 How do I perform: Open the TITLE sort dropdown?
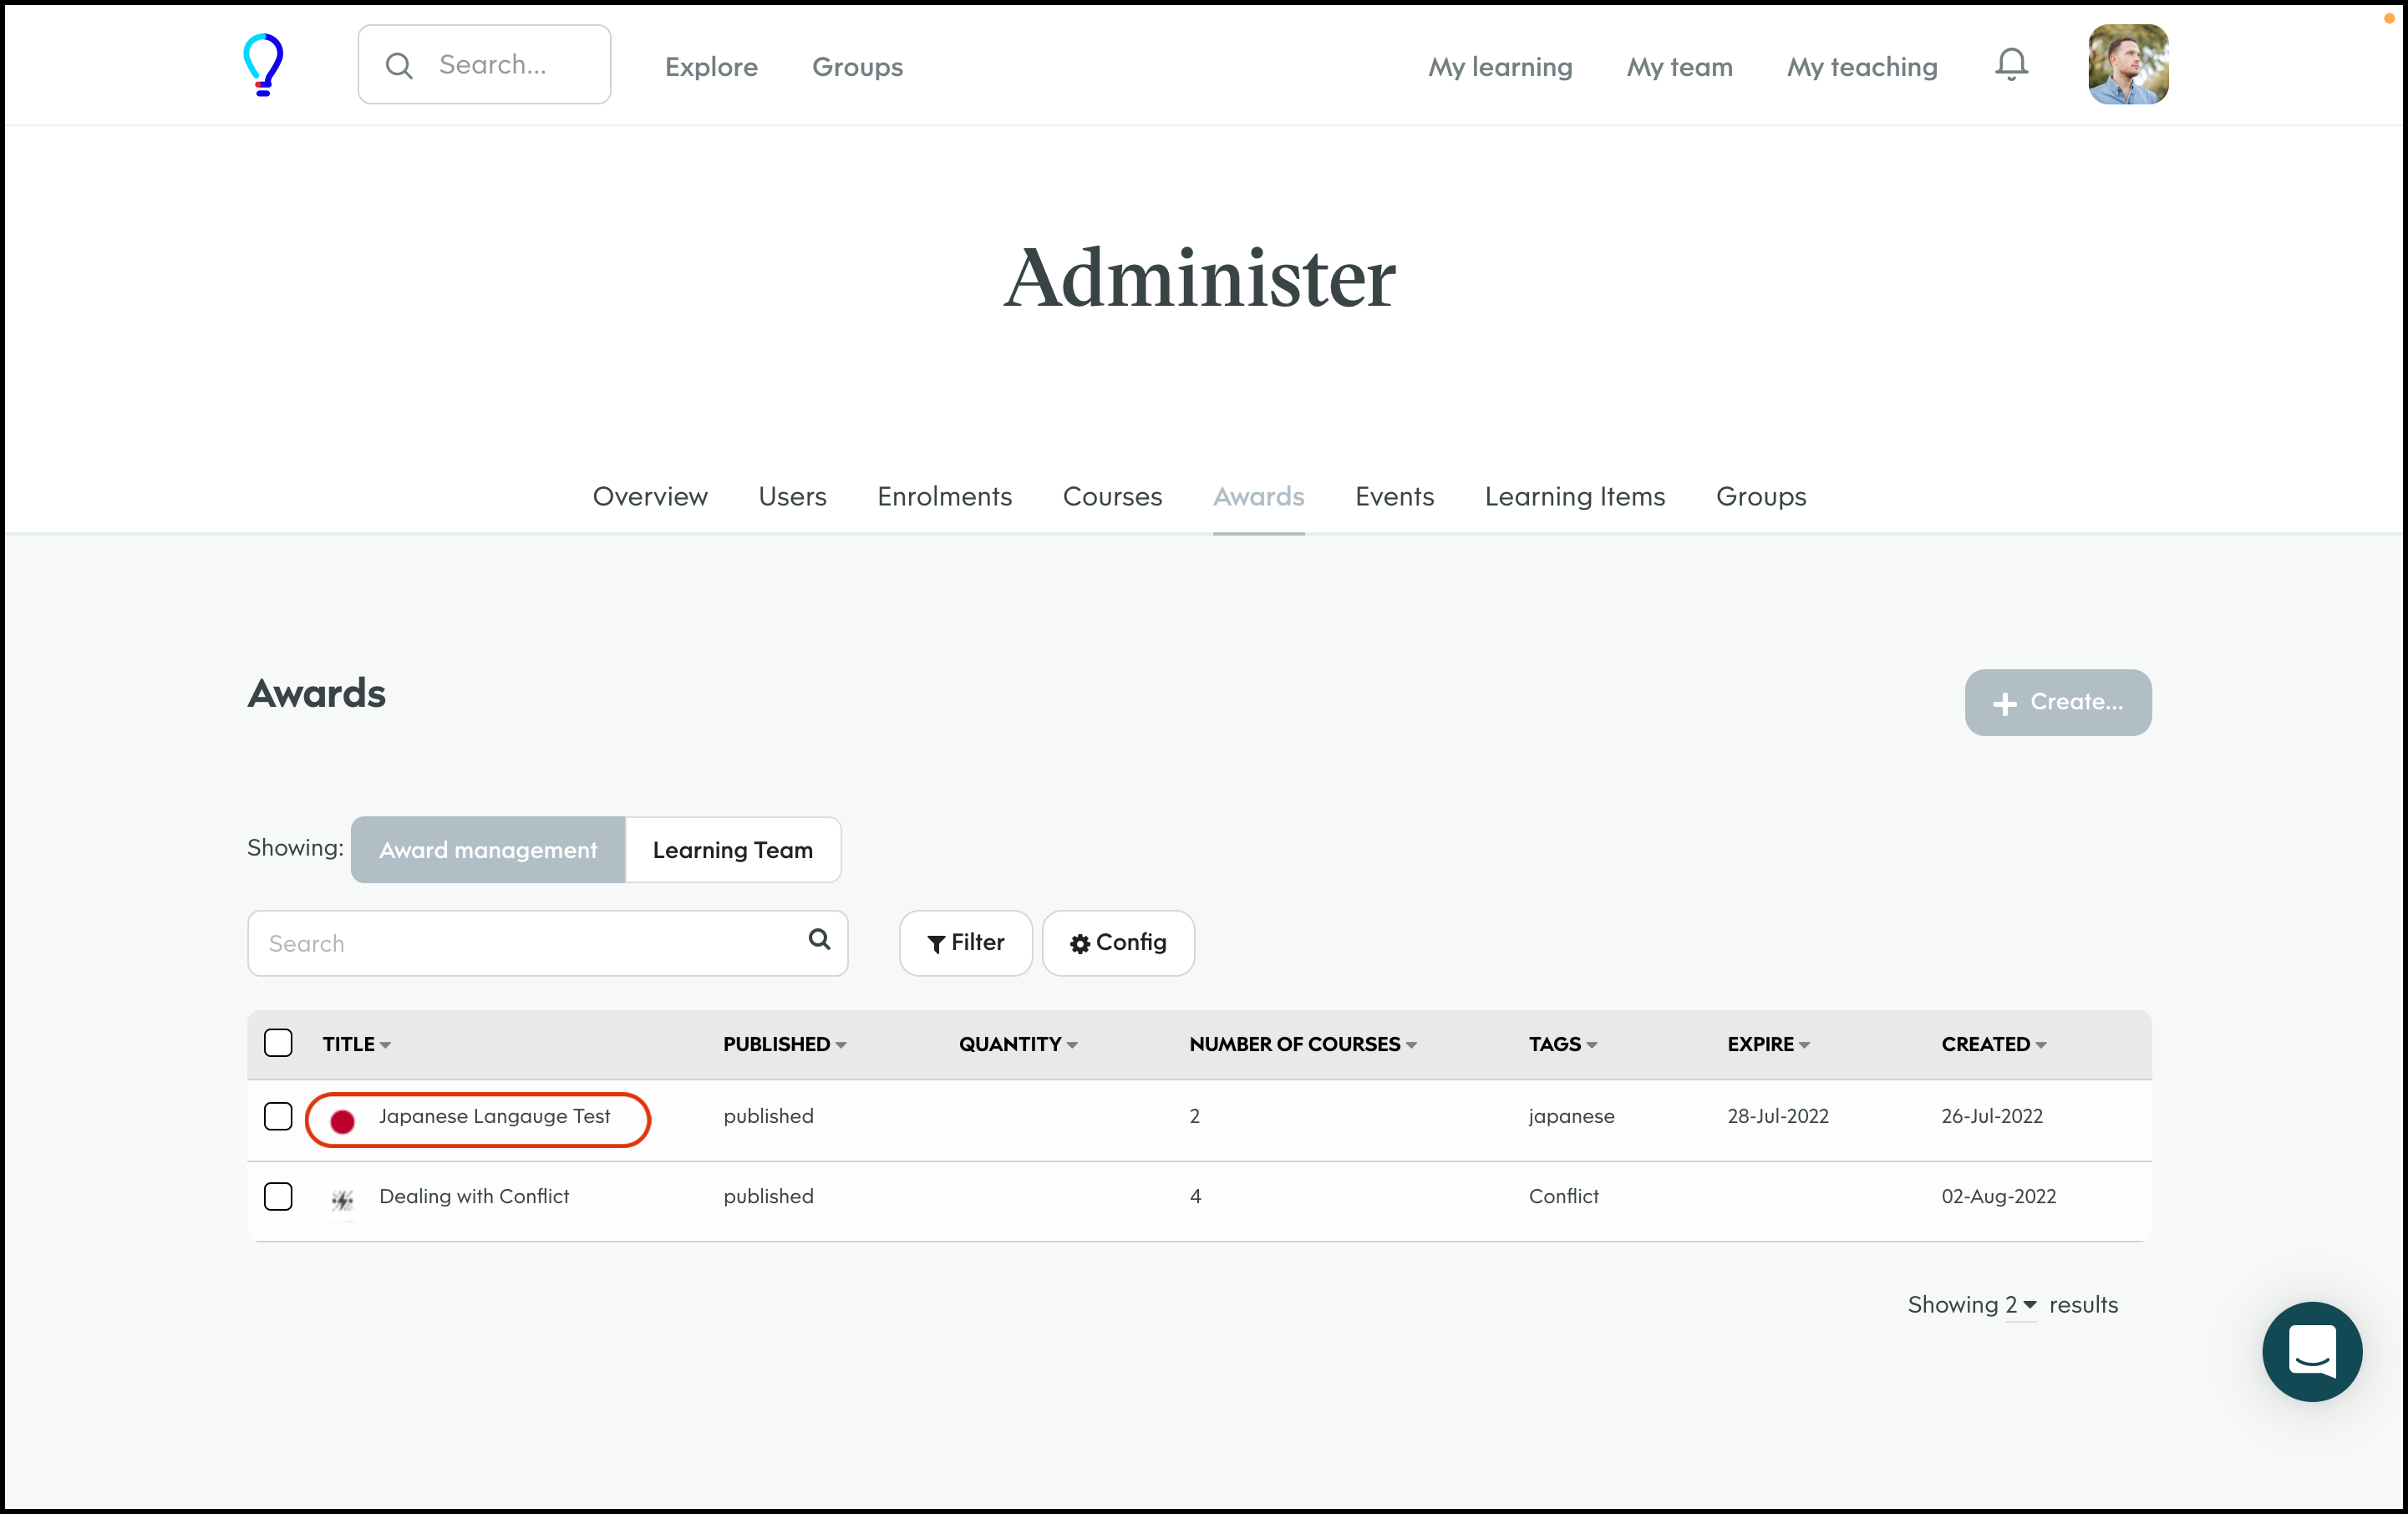386,1044
